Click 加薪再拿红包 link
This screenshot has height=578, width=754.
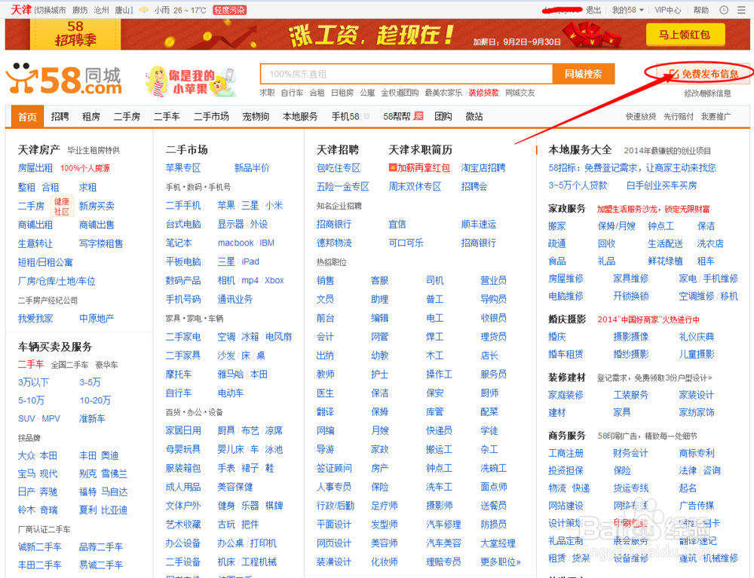tap(419, 168)
